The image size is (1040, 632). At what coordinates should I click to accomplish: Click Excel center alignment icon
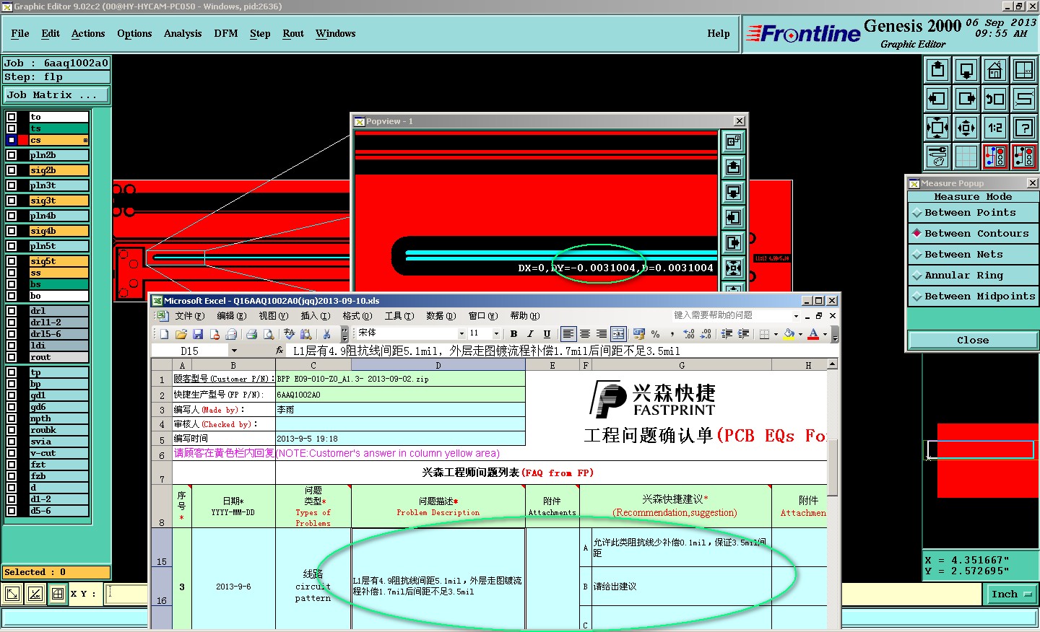585,334
